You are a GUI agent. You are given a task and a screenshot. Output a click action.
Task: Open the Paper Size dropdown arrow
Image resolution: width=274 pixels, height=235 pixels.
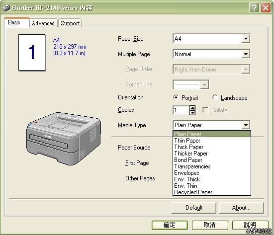point(246,39)
